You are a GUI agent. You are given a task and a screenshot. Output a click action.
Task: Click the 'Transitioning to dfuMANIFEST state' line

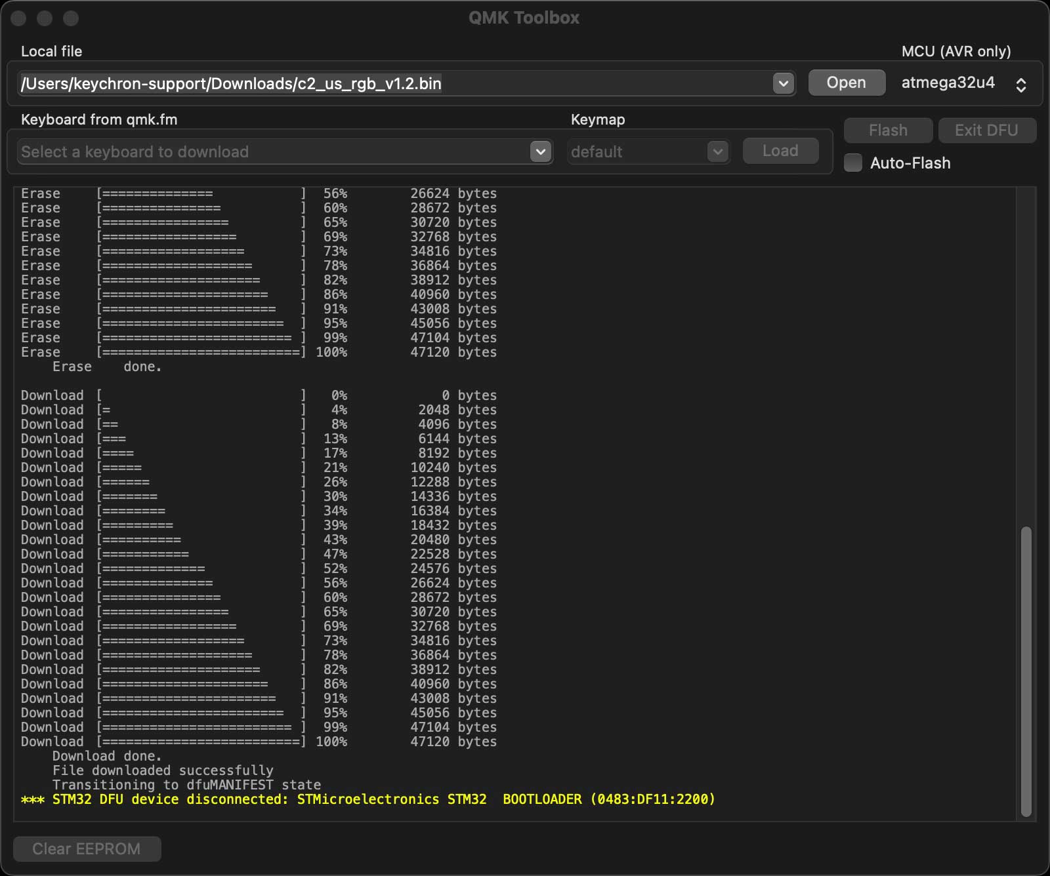(186, 785)
